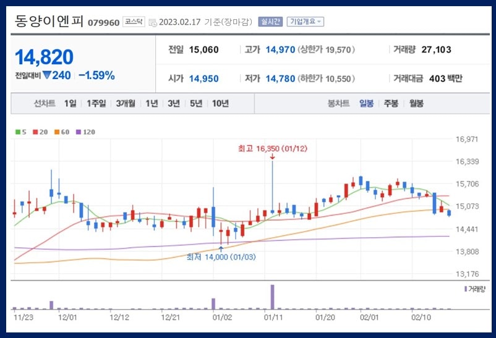Viewport: 496px width, 338px height.
Task: Click the orange 60-day average legend swatch
Action: pyautogui.click(x=57, y=132)
